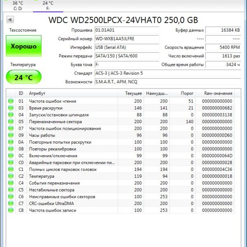Select the Время раскрутки attribute name
This screenshot has width=247, height=247.
click(46, 108)
